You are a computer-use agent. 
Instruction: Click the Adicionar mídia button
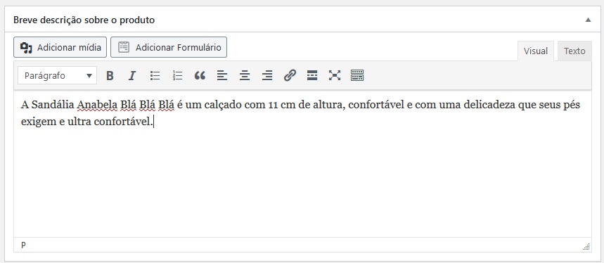[60, 47]
